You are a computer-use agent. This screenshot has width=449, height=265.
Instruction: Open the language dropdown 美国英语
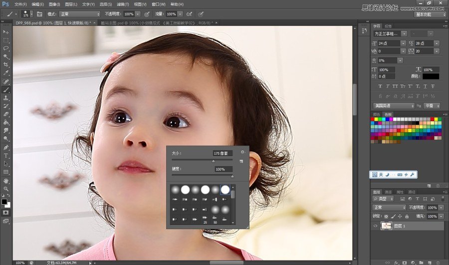pyautogui.click(x=394, y=106)
